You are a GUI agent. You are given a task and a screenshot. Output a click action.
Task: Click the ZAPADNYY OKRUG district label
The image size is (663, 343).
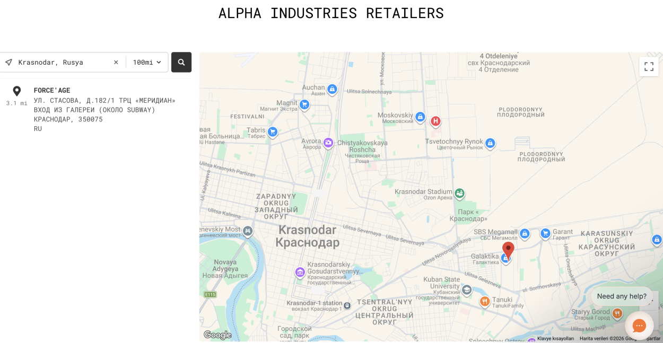coord(276,206)
